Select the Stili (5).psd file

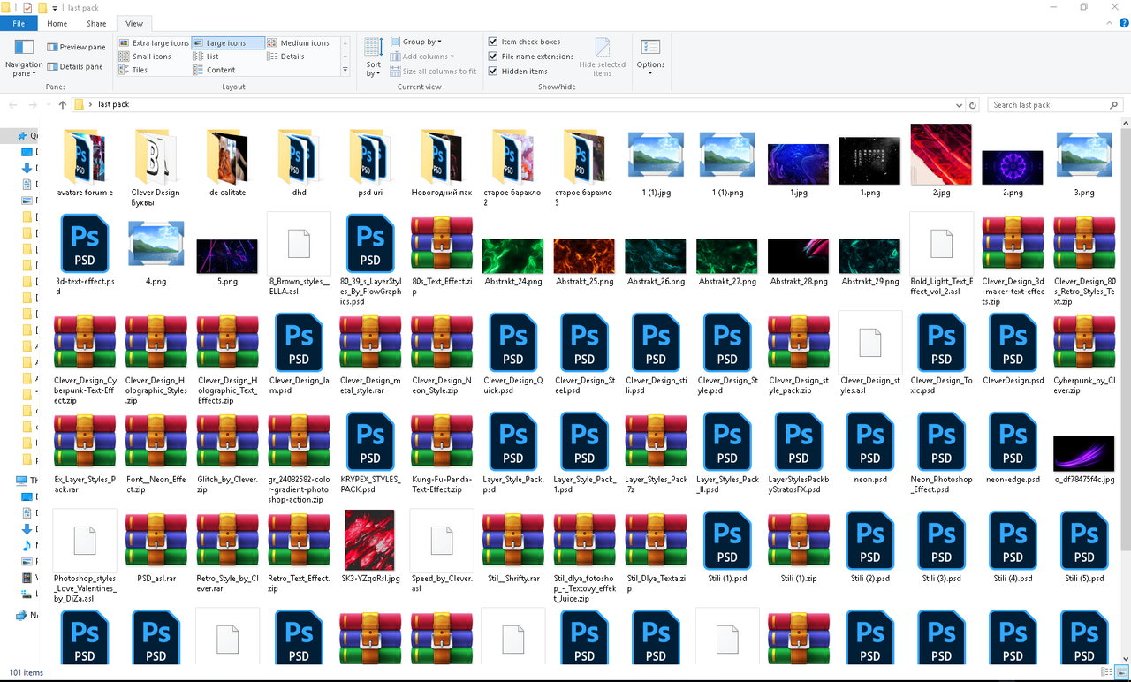[x=1084, y=548]
